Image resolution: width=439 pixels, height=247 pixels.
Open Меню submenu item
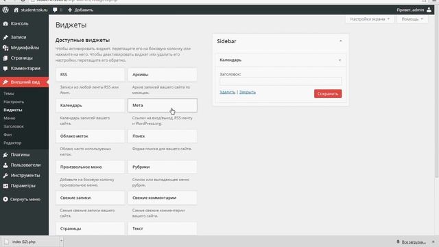(9, 118)
